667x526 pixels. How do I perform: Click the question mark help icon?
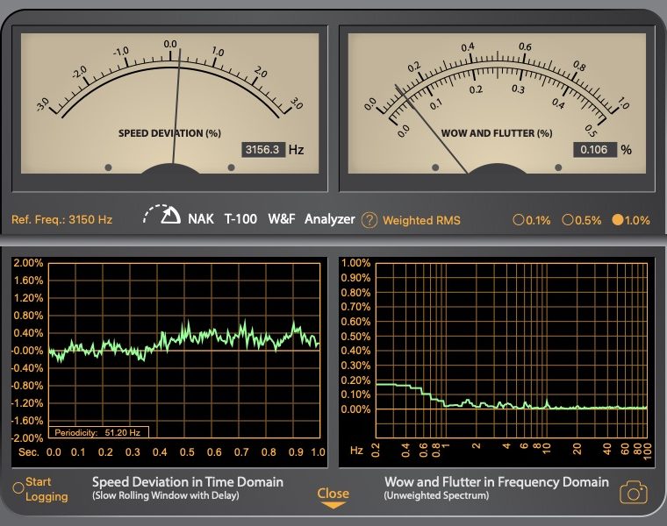click(369, 220)
